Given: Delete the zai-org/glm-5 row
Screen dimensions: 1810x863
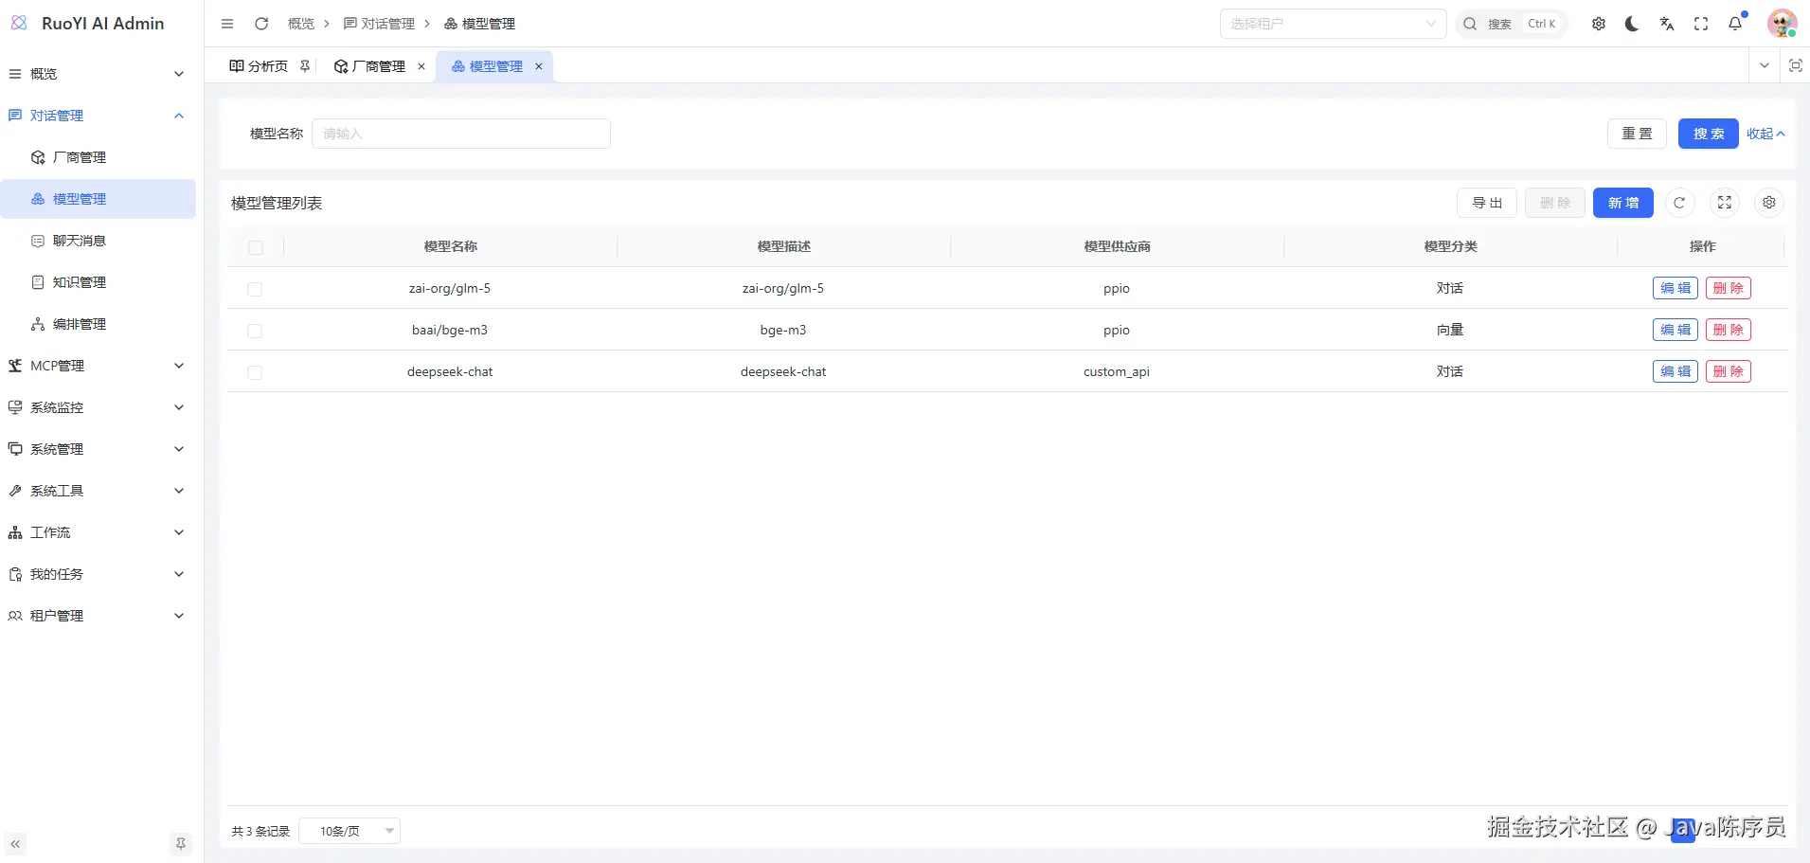Looking at the screenshot, I should [1729, 288].
